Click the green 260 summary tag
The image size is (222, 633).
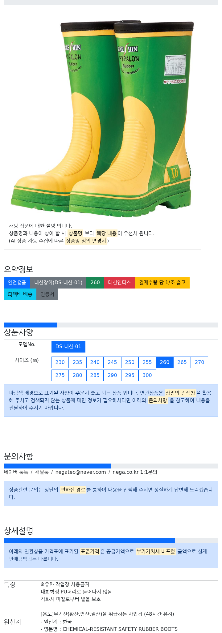[95, 283]
